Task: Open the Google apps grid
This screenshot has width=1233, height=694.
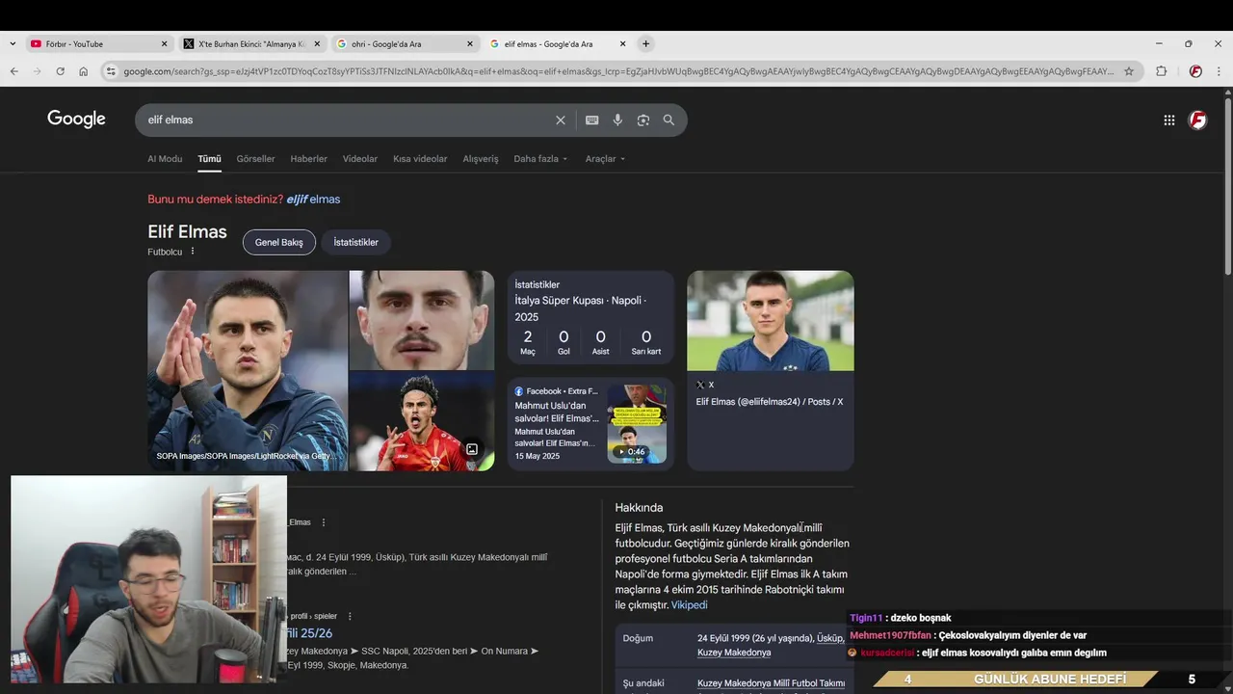Action: point(1168,120)
